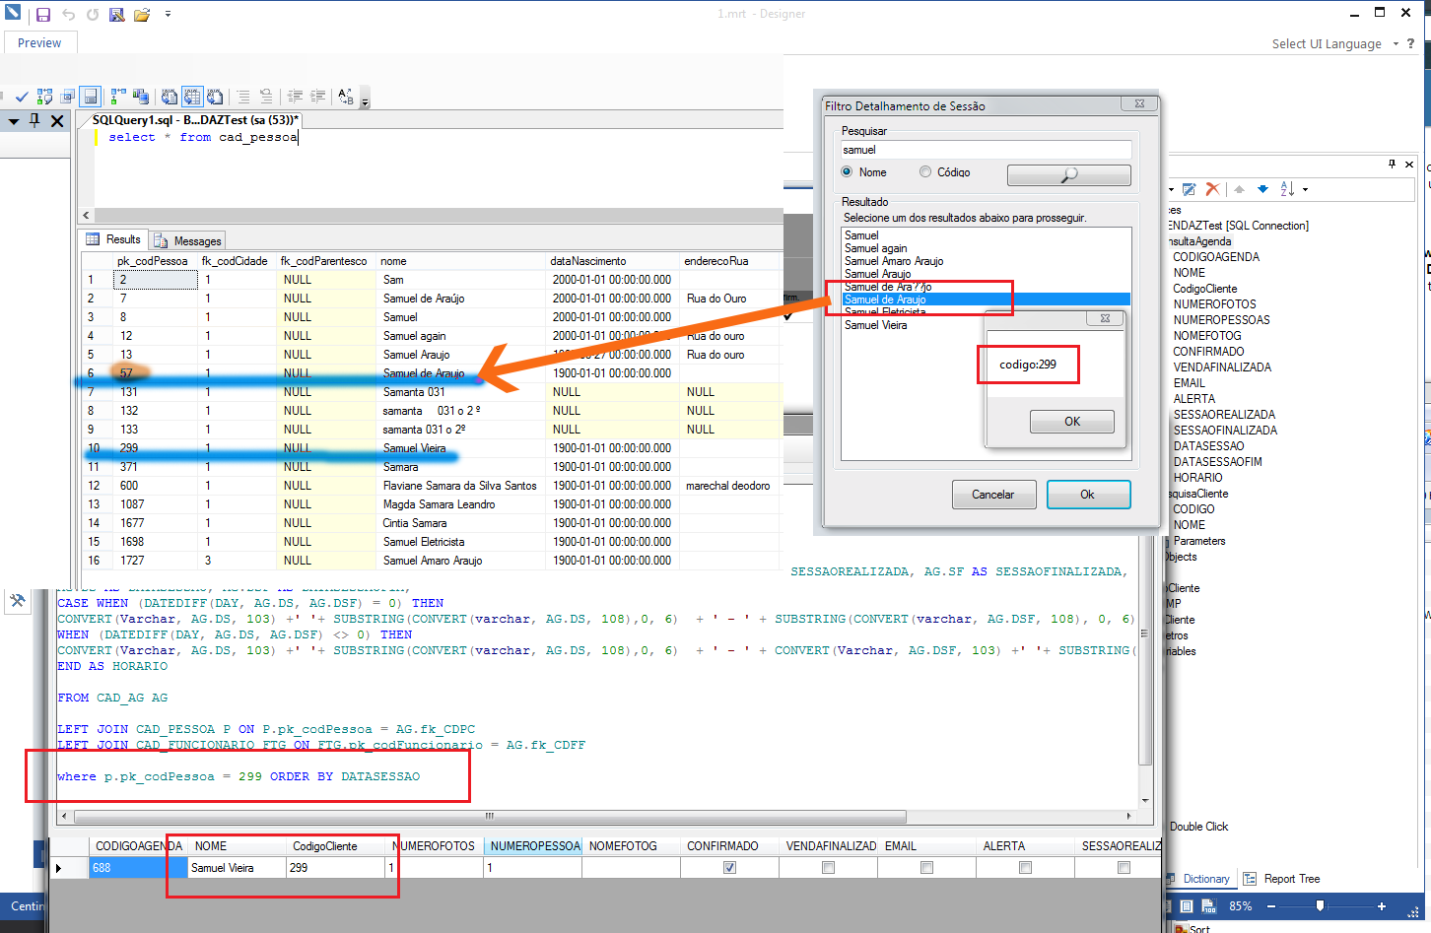Click the edit item icon in Dictionary toolbar
The height and width of the screenshot is (933, 1431).
point(1190,189)
